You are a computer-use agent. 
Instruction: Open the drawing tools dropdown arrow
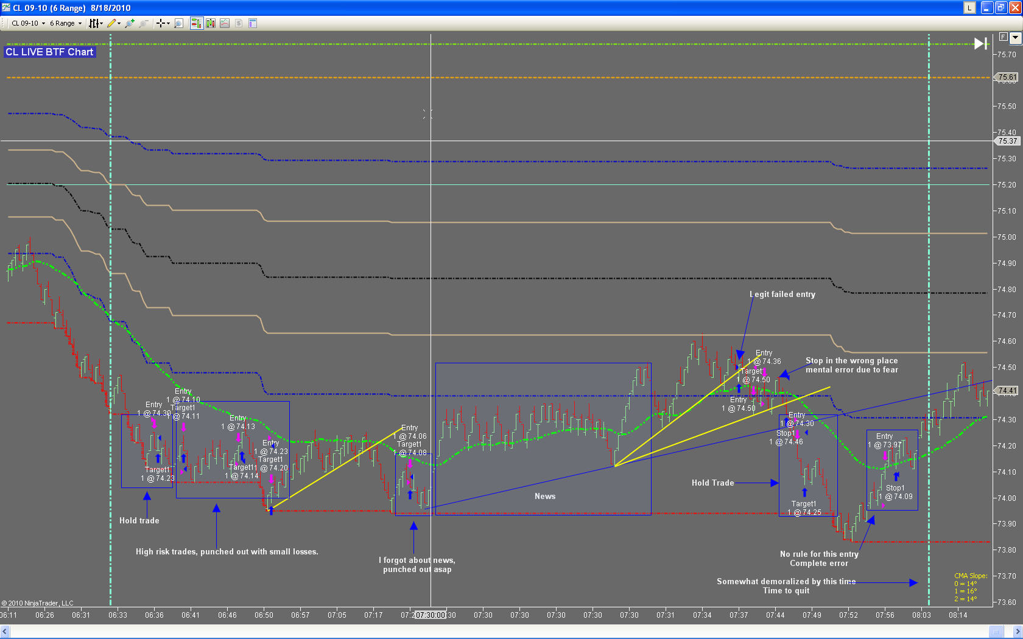(x=119, y=23)
